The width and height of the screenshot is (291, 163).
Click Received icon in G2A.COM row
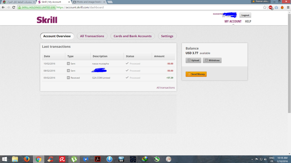coord(68,78)
